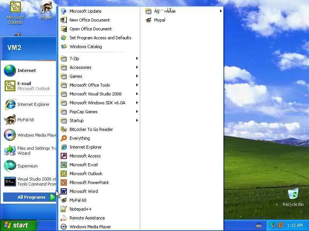The image size is (309, 231).
Task: Click the All Programs button
Action: click(x=30, y=197)
